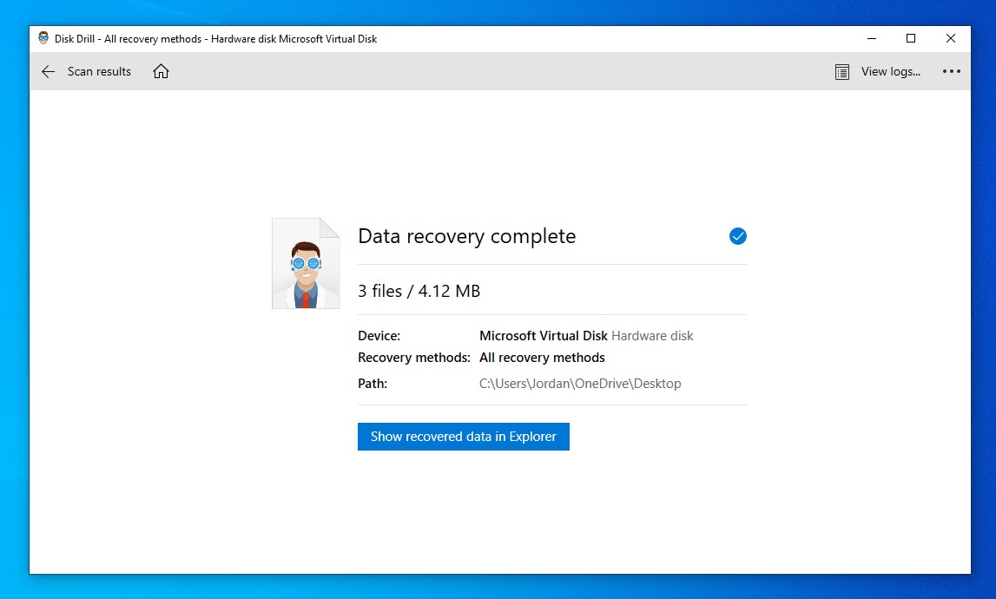Click the Disk Drill mascot file thumbnail
This screenshot has height=599, width=996.
click(x=306, y=264)
